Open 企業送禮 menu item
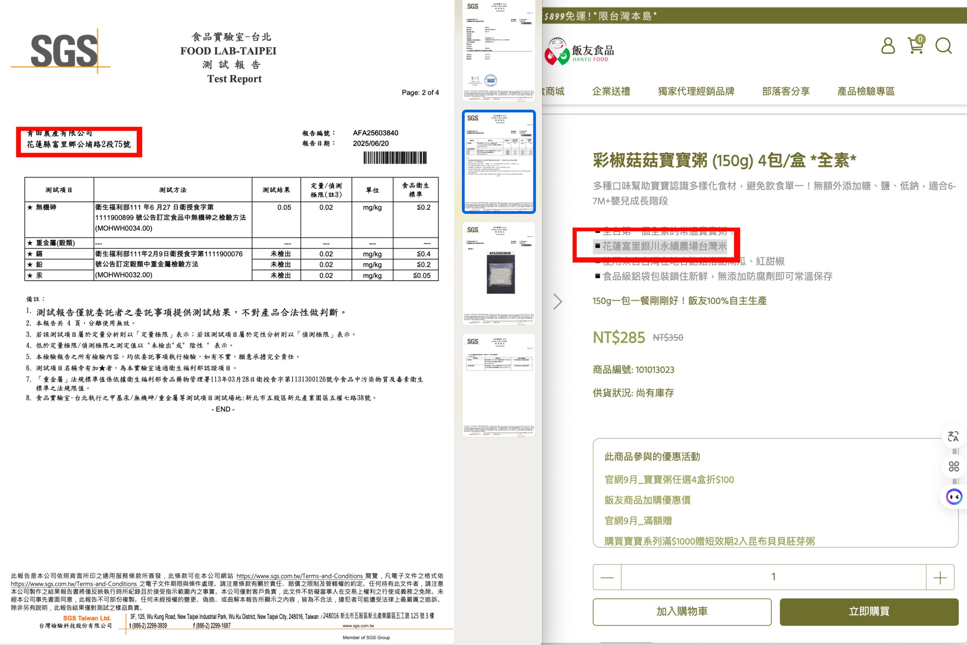Image resolution: width=967 pixels, height=645 pixels. coord(611,91)
